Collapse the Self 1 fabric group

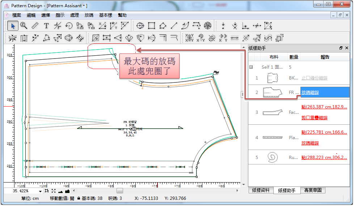click(x=250, y=67)
